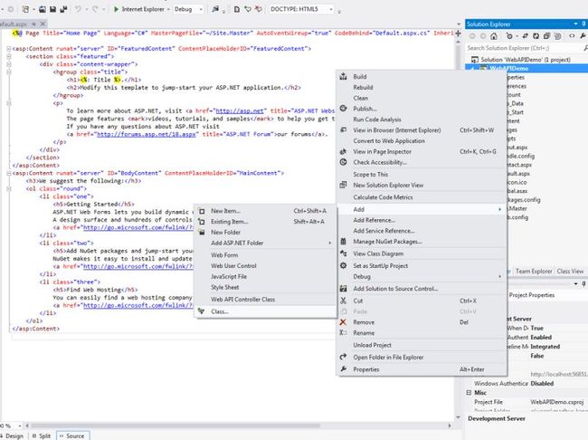588x440 pixels.
Task: Switch to Source view tab
Action: pyautogui.click(x=72, y=435)
